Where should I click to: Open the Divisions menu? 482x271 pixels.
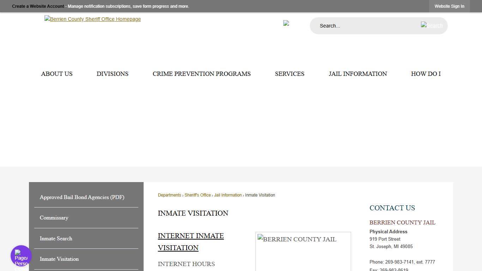[x=112, y=74]
